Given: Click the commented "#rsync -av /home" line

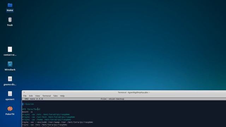Looking at the screenshot, I should pos(47,120).
